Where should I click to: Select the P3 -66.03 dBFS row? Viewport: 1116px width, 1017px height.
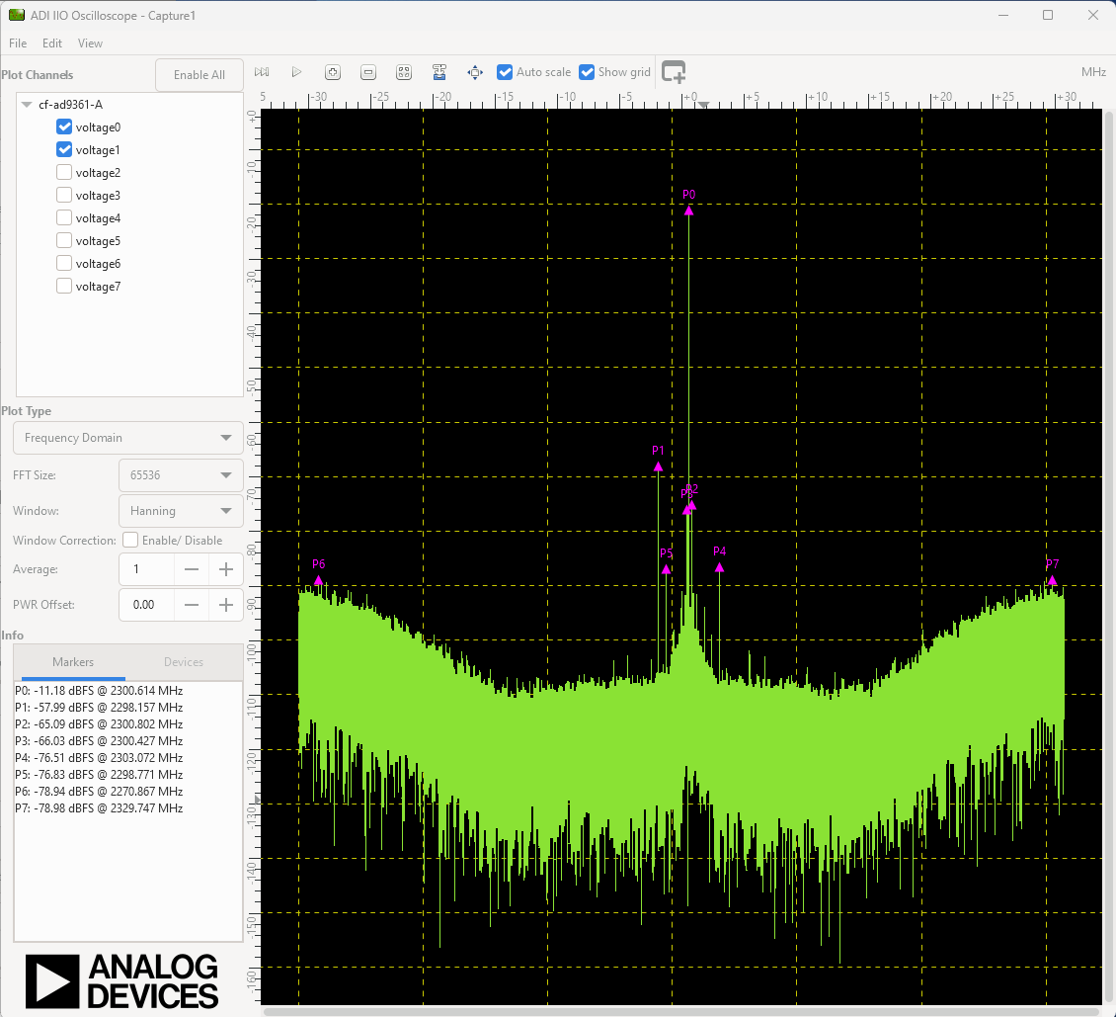pos(99,740)
